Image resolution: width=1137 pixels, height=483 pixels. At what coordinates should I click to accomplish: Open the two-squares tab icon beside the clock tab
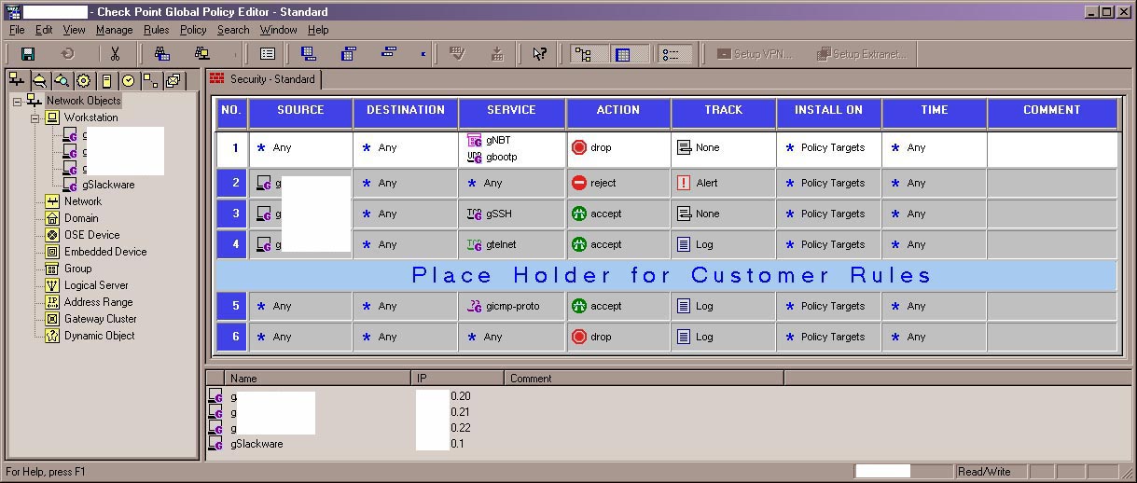151,81
